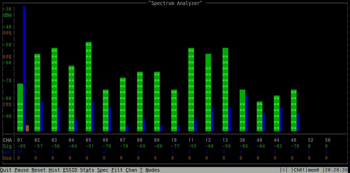Click the |>| play indicator in status bar
Viewport: 350px width, 173px height.
tap(283, 170)
